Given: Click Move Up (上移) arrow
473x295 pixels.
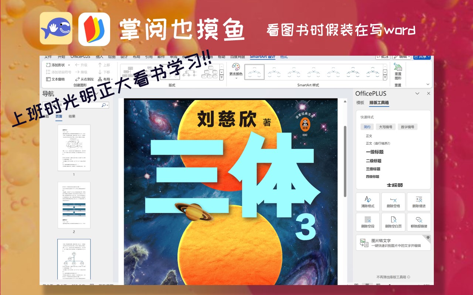Looking at the screenshot, I should pyautogui.click(x=104, y=65).
